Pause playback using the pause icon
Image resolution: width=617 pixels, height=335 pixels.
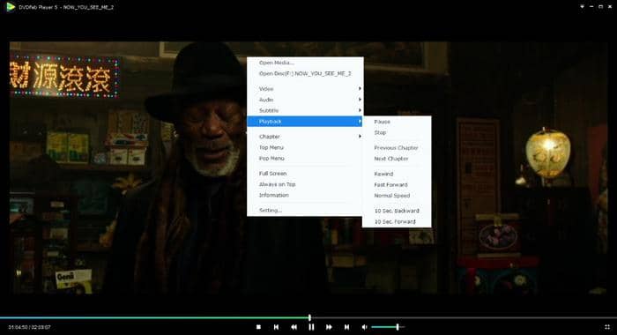311,327
